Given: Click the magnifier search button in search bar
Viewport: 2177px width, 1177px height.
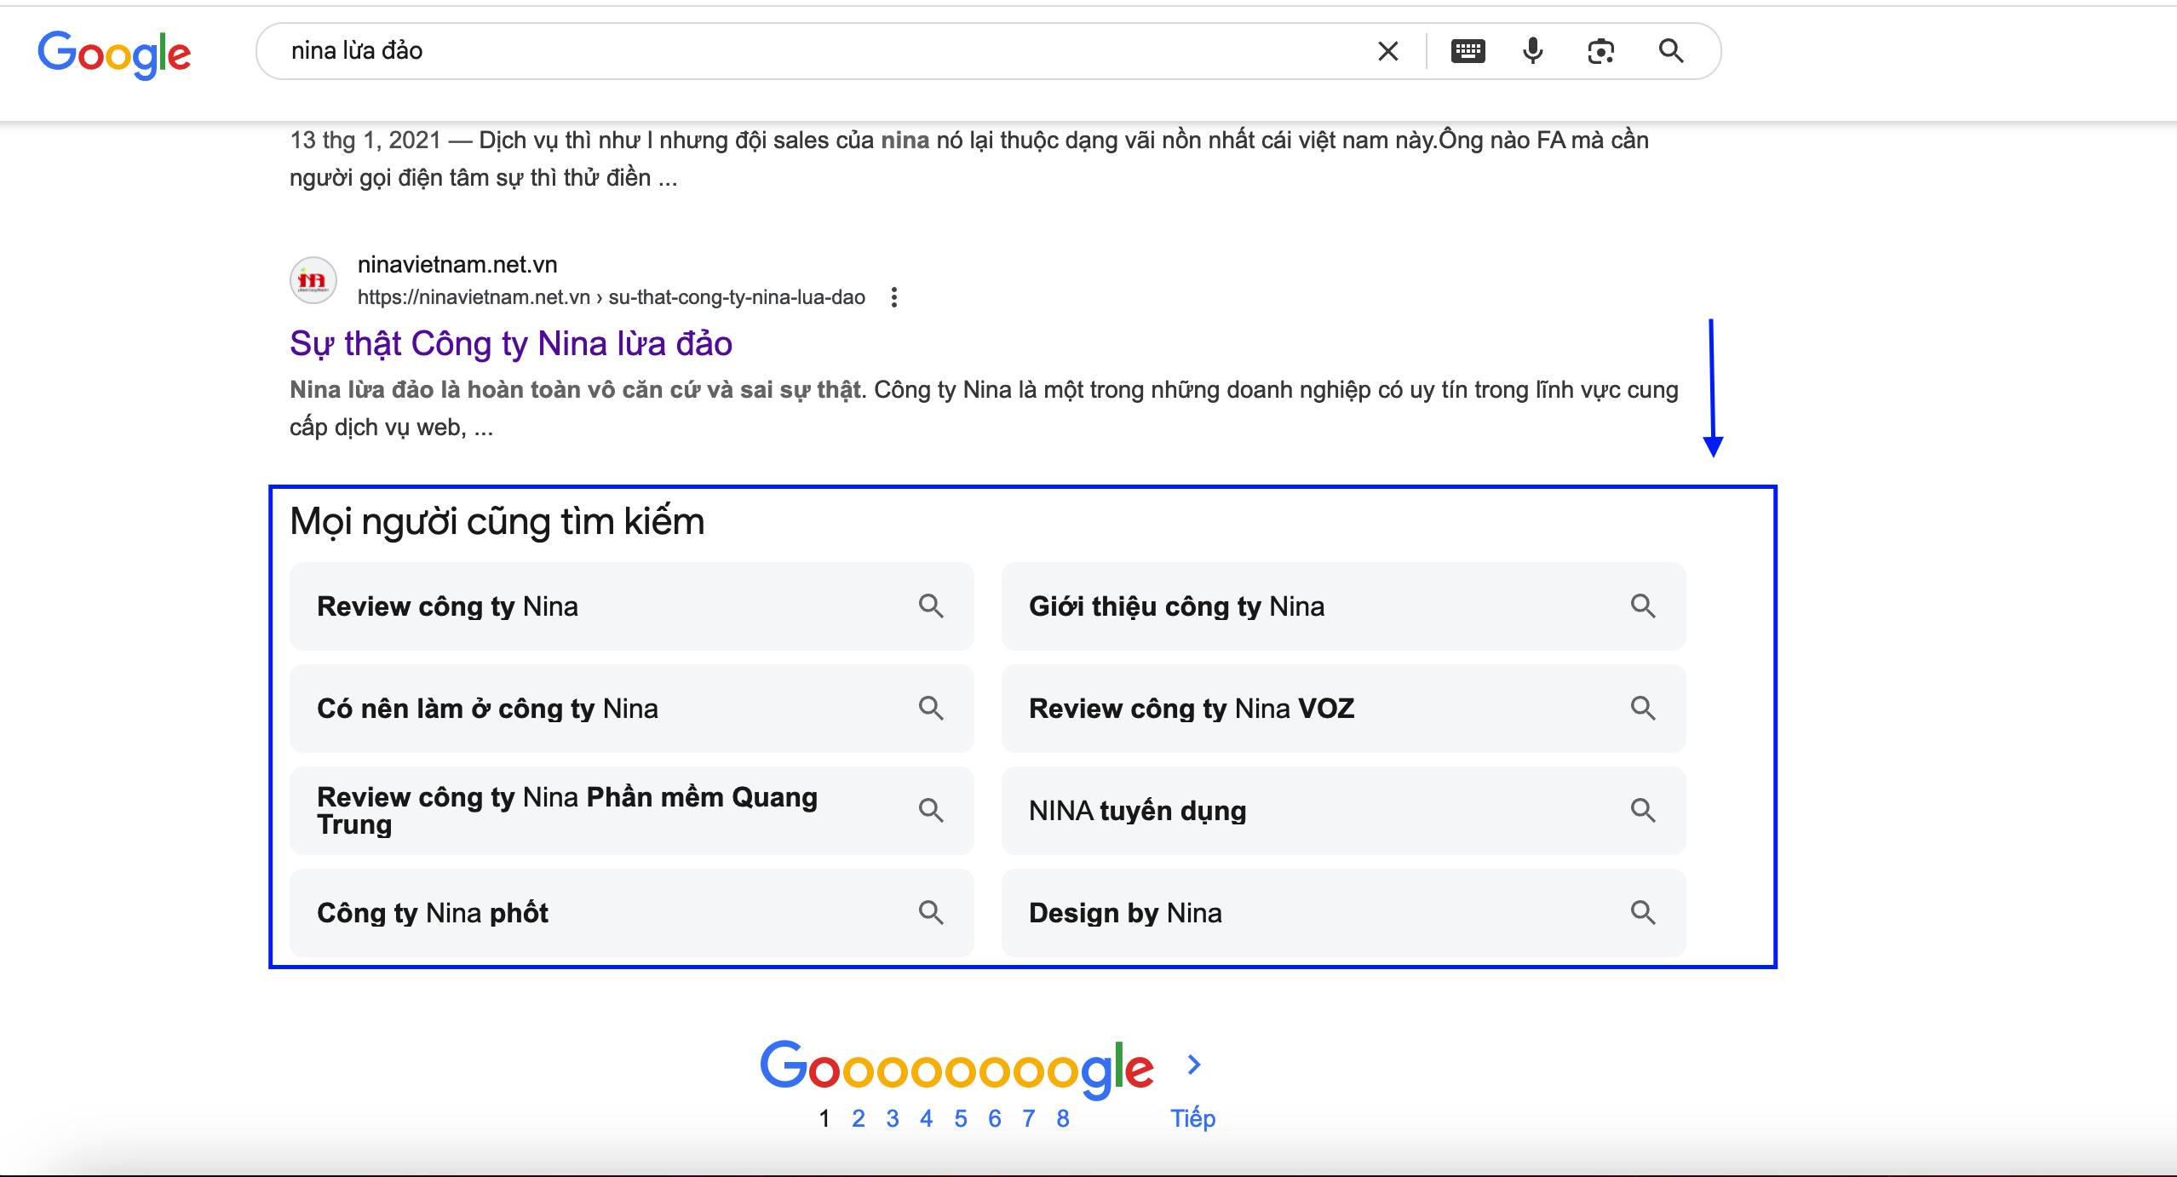Looking at the screenshot, I should [x=1671, y=51].
